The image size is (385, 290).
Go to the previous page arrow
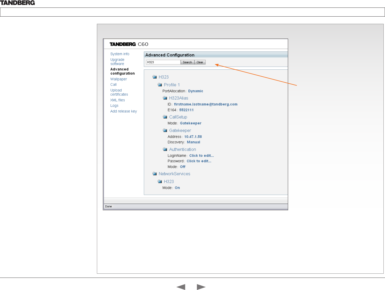click(x=181, y=287)
